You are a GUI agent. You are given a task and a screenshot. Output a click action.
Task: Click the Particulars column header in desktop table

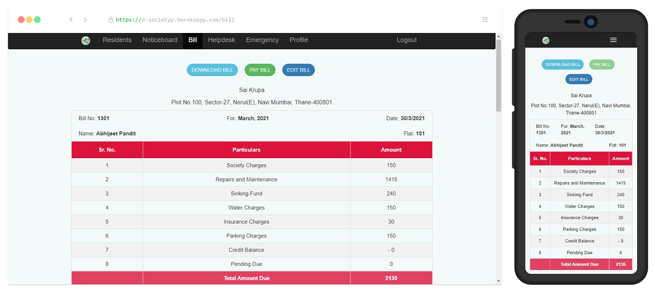(246, 150)
